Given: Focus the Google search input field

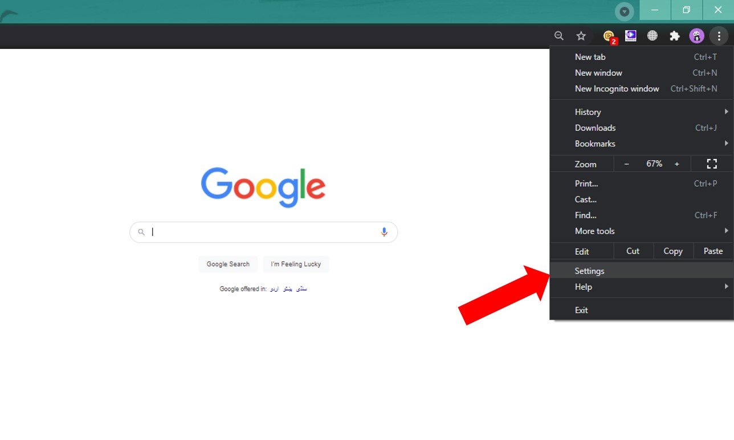Looking at the screenshot, I should pyautogui.click(x=263, y=232).
